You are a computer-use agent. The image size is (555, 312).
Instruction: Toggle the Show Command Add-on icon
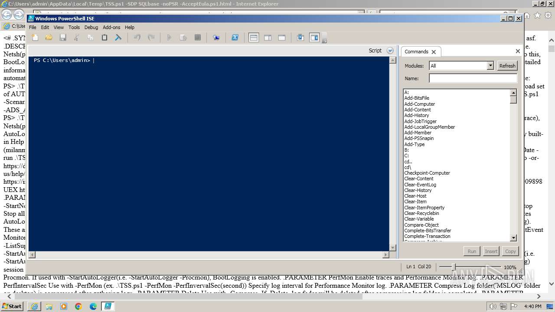click(x=314, y=38)
